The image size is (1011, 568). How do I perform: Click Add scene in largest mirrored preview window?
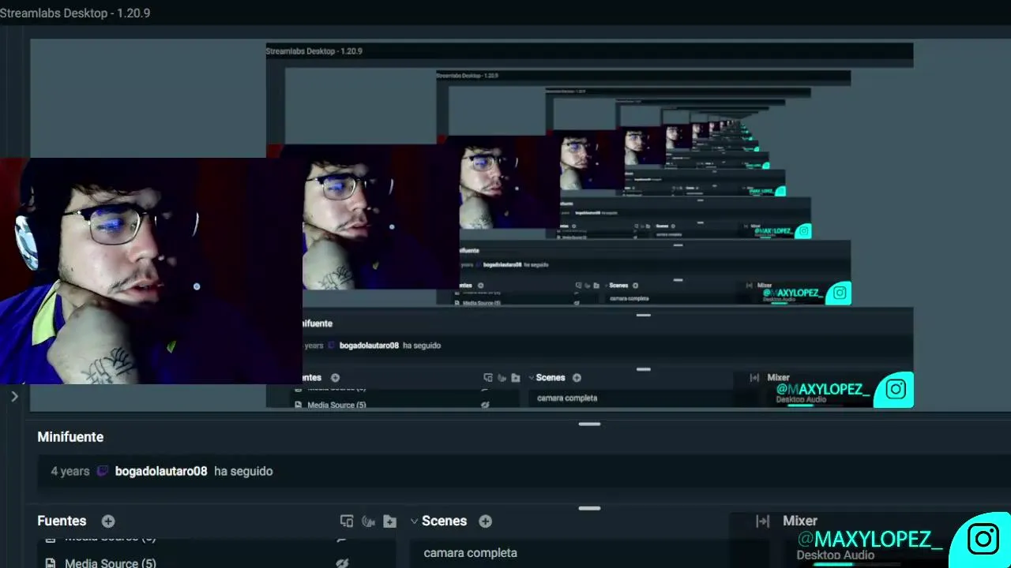[577, 378]
